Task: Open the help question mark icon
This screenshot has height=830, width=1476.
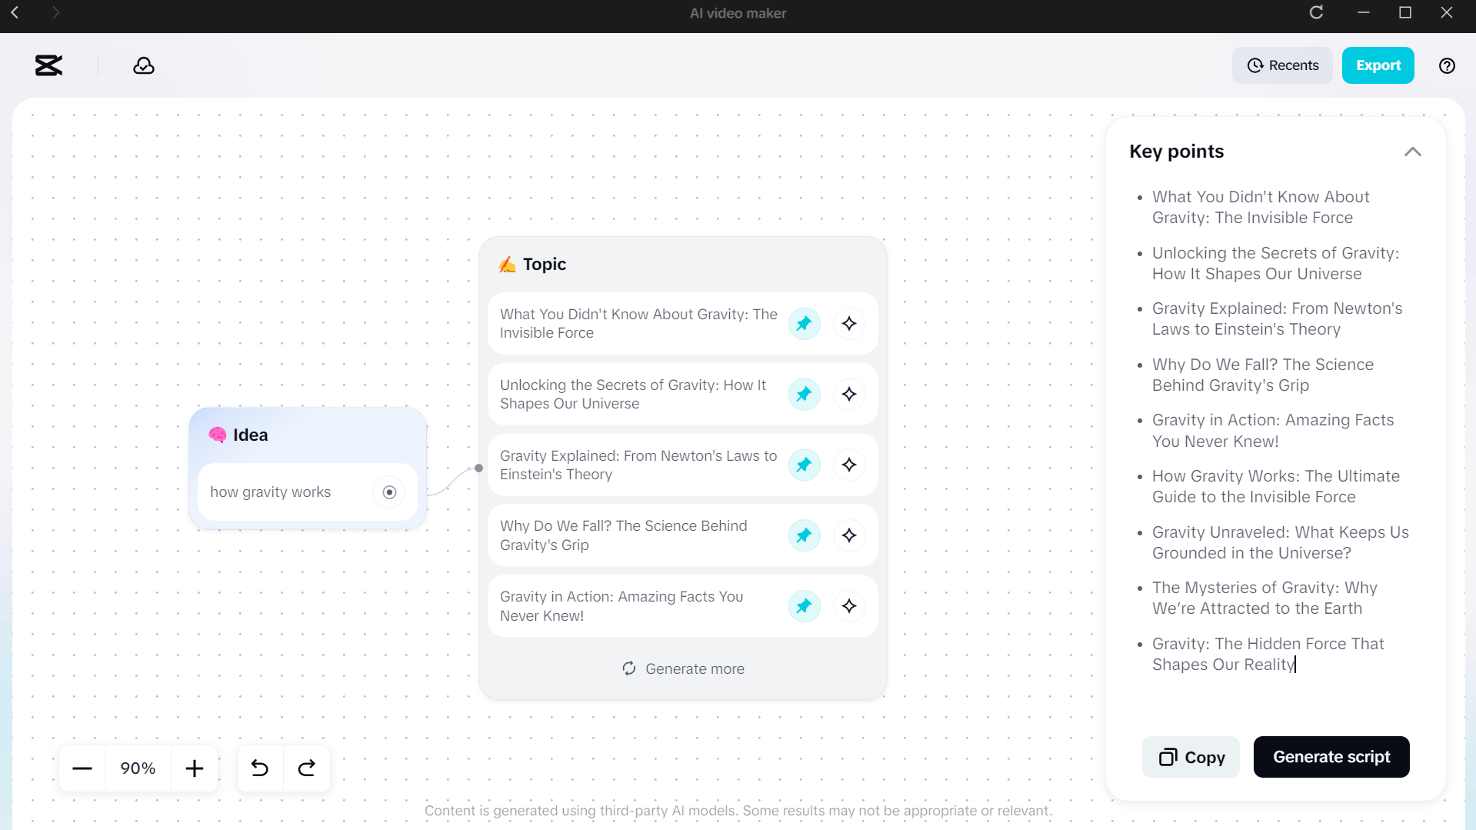Action: (1447, 65)
